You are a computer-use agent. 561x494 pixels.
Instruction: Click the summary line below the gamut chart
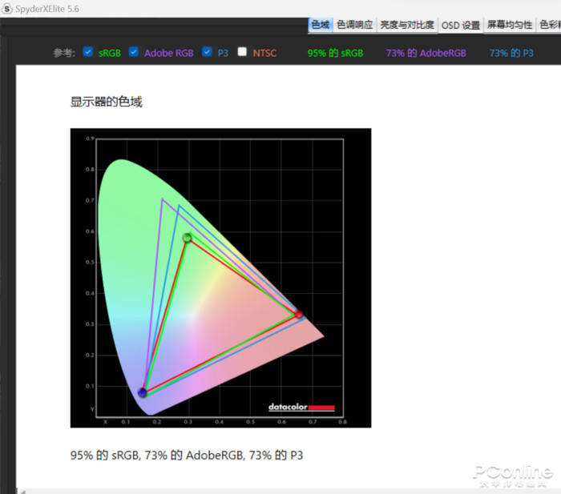click(x=187, y=456)
